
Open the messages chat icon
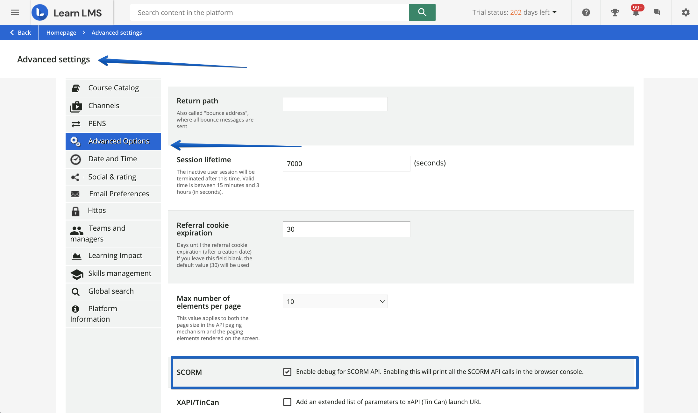click(657, 12)
